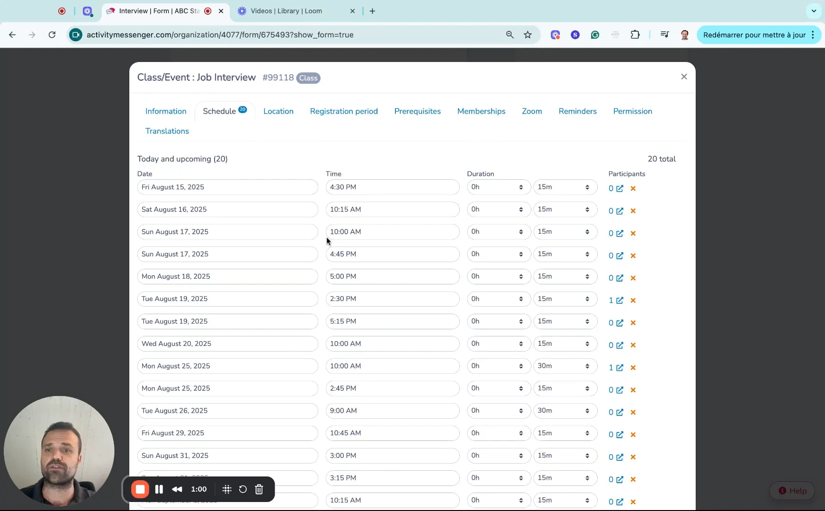Change the 30m duration for Mon August 25
The width and height of the screenshot is (825, 511).
click(565, 366)
